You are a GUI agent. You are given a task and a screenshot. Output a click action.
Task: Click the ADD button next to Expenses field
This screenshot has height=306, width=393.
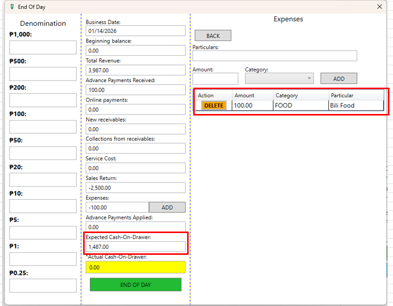point(167,207)
